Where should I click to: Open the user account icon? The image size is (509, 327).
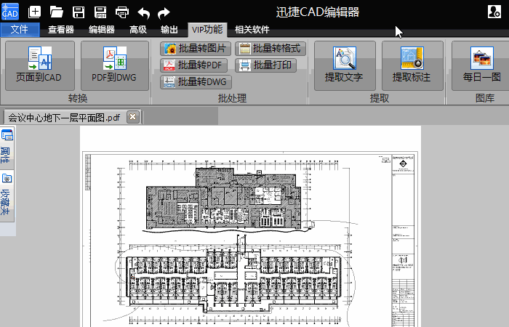click(494, 12)
